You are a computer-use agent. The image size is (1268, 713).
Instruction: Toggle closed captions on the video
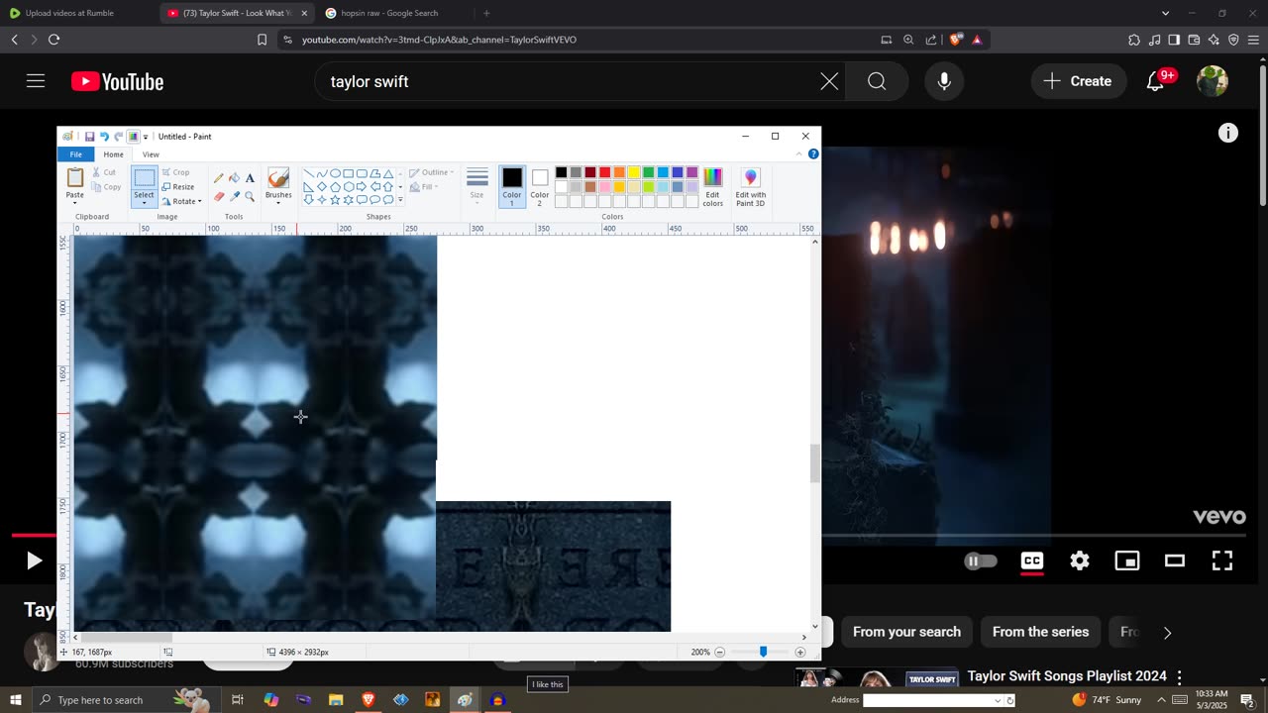click(1032, 560)
